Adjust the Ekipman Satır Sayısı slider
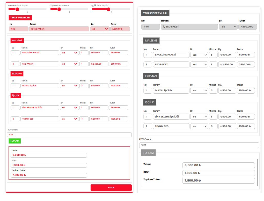Viewport: 264px width, 201px height. [x=69, y=9]
